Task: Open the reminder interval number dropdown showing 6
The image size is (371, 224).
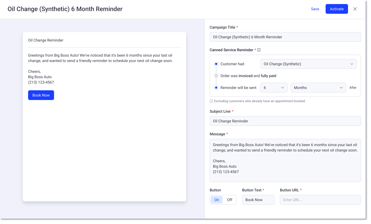Action: 274,87
